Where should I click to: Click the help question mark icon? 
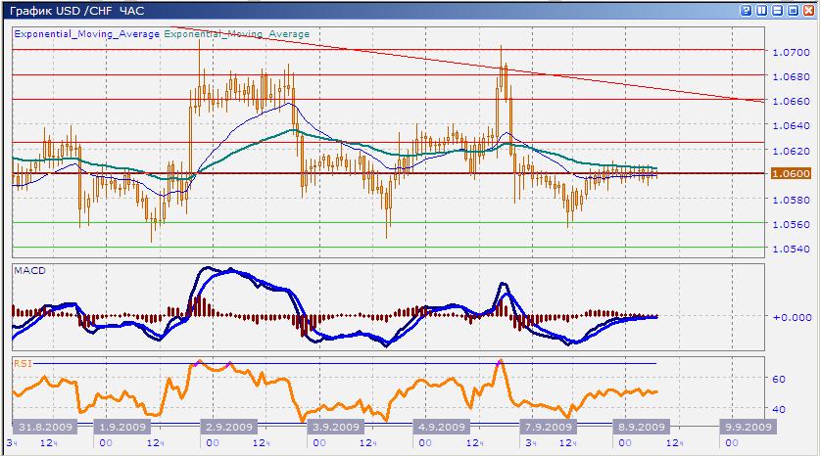coord(748,10)
